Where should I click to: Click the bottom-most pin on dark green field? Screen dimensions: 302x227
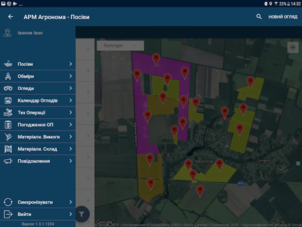[x=200, y=191]
